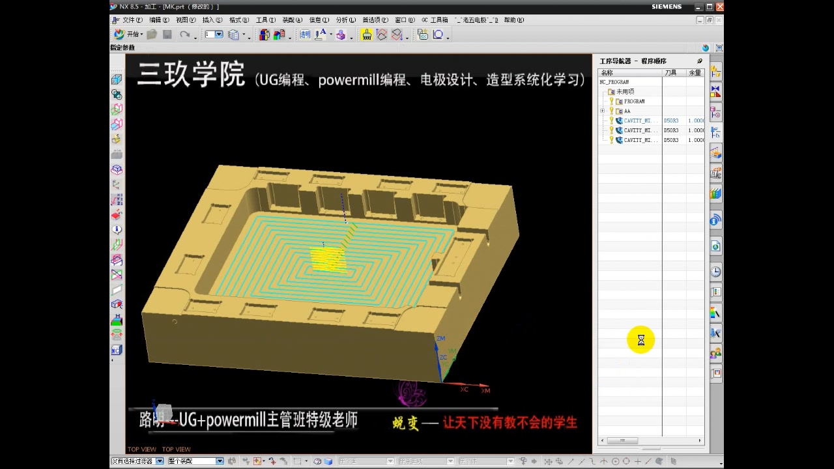
Task: Open the 整个装配 scope dropdown
Action: click(x=195, y=461)
